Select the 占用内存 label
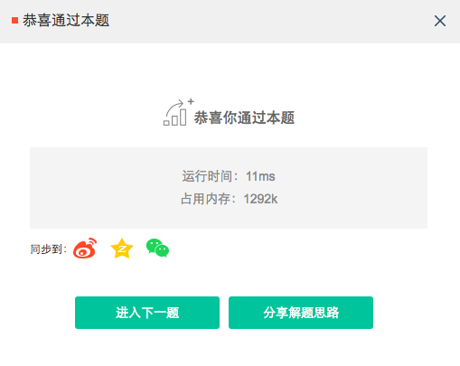 click(x=208, y=199)
